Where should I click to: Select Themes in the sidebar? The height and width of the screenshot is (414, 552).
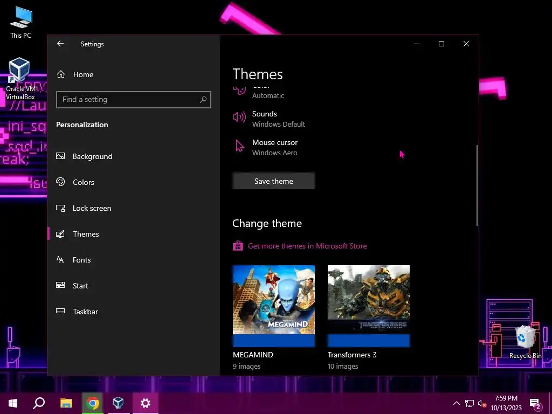[x=86, y=234]
